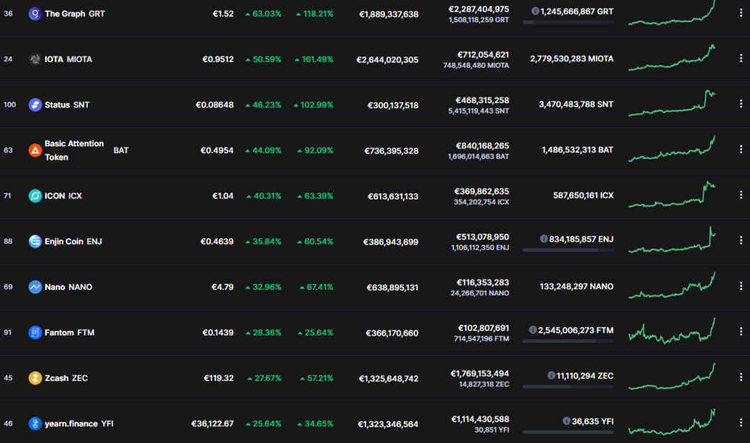Click ICON 7d change 63.39%
Viewport: 750px width, 443px height.
(x=315, y=196)
